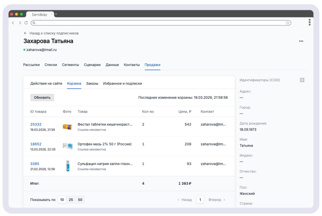Click the 'Кол-во' column header
The image size is (322, 216).
click(148, 112)
